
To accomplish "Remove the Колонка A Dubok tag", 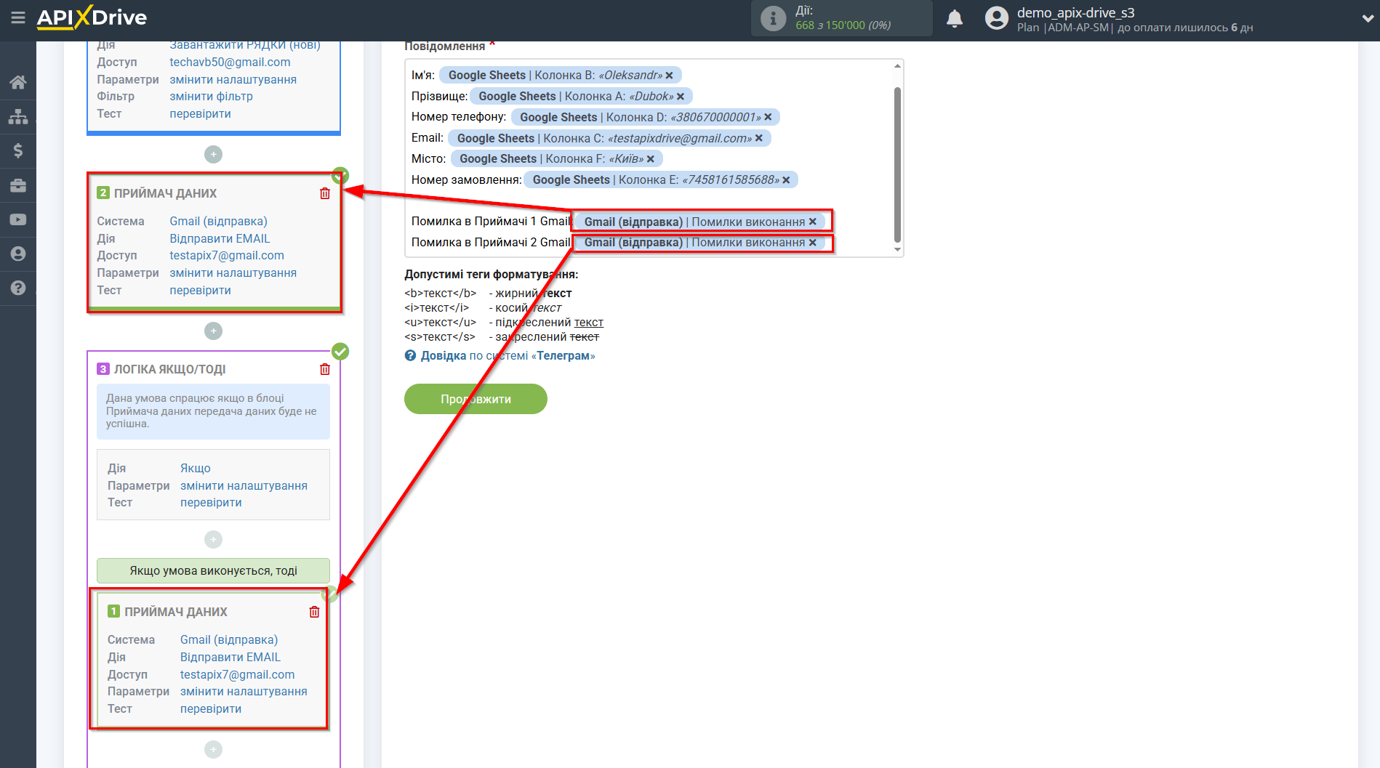I will click(681, 97).
